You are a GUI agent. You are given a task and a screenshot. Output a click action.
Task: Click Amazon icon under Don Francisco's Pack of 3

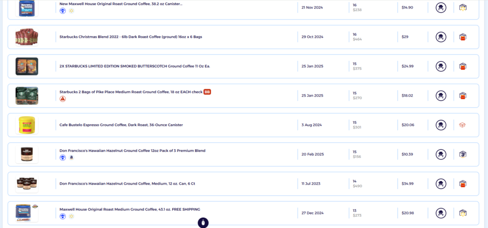point(71,158)
